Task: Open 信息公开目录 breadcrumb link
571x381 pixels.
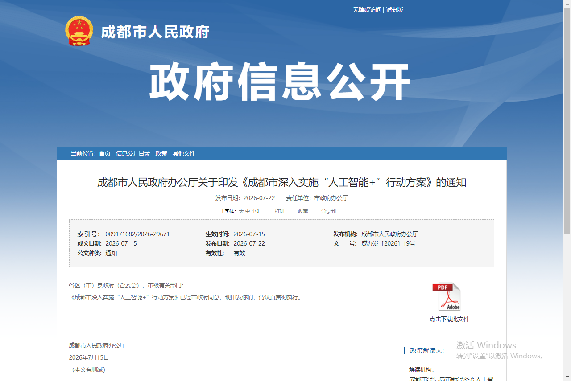Action: tap(133, 153)
